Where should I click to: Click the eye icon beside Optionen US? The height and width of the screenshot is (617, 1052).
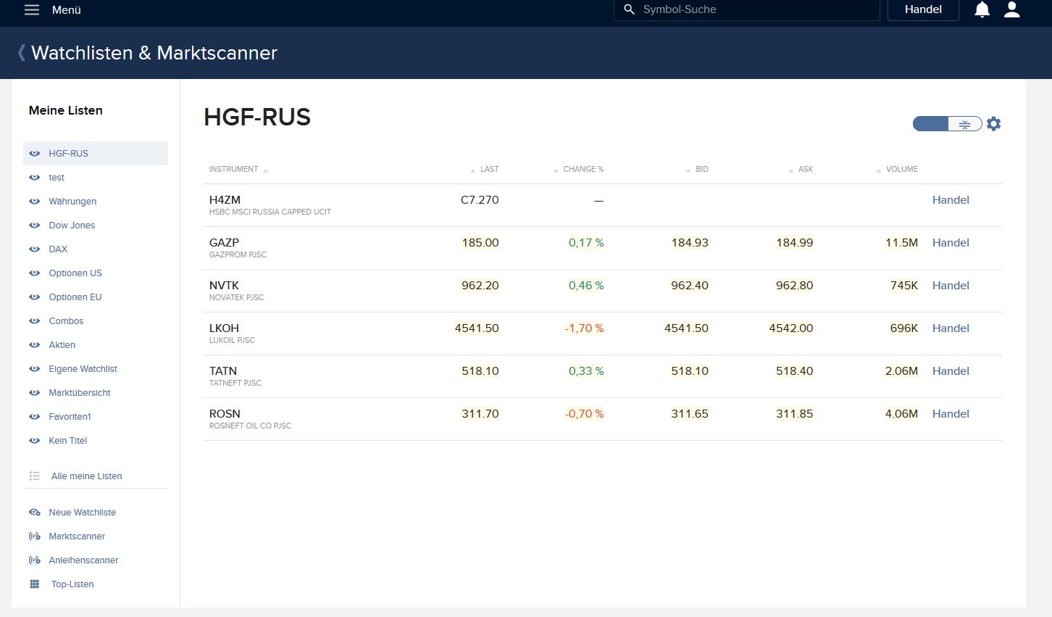pyautogui.click(x=34, y=273)
